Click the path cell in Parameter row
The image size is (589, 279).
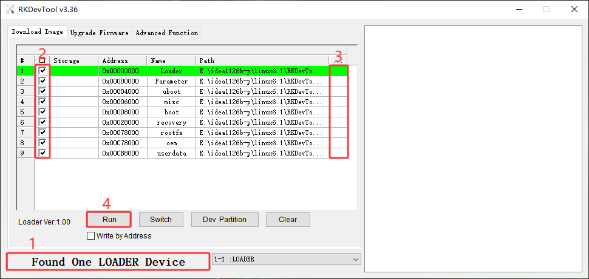262,81
